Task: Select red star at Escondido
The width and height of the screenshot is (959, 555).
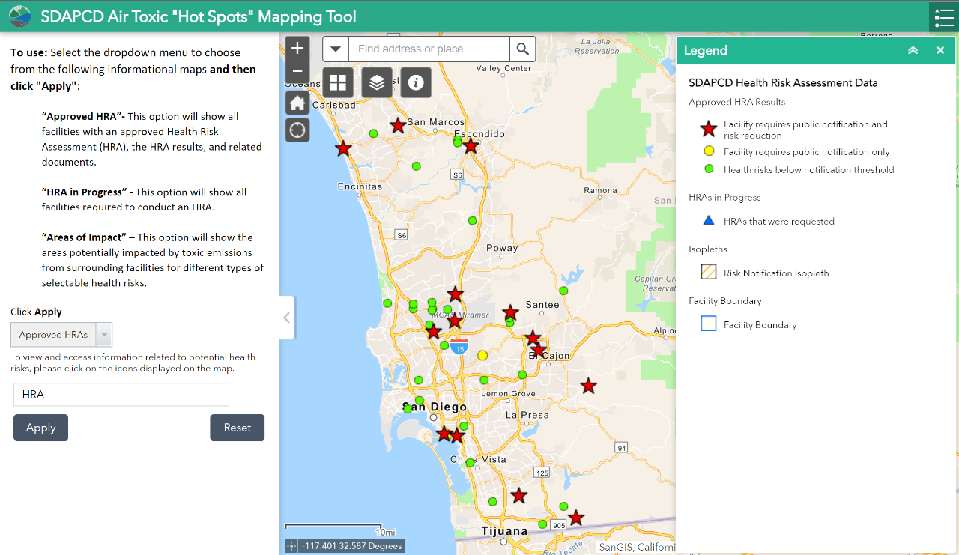Action: click(x=471, y=146)
